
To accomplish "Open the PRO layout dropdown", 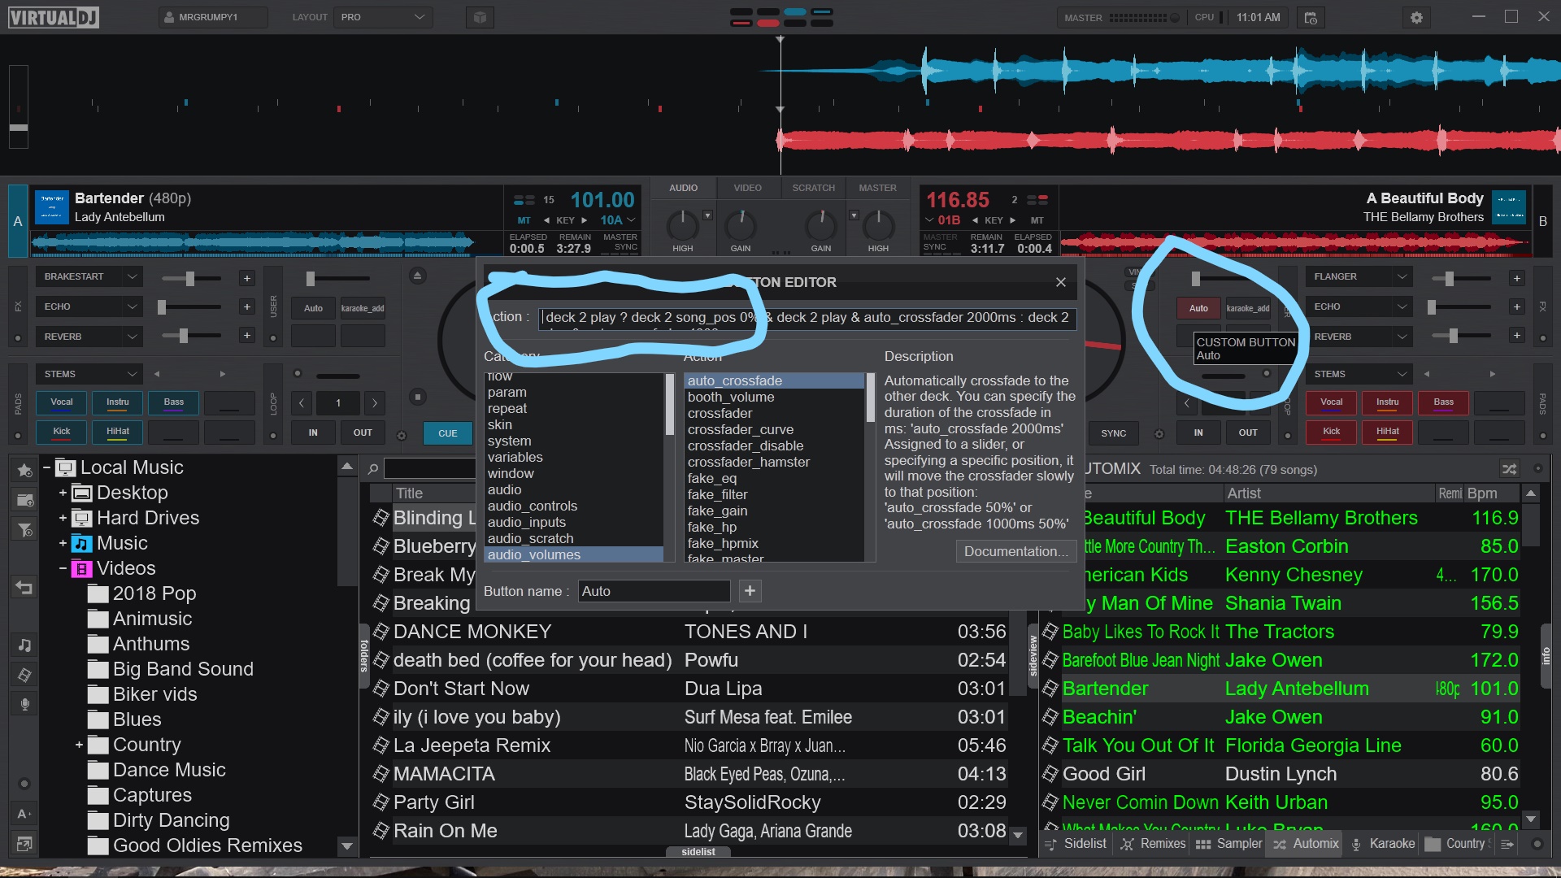I will (x=382, y=17).
